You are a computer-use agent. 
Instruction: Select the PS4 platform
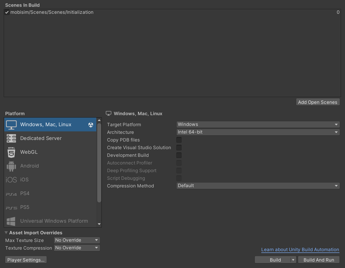click(x=50, y=194)
